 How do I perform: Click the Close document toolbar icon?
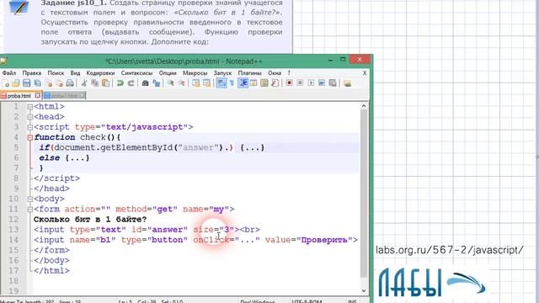(x=49, y=83)
